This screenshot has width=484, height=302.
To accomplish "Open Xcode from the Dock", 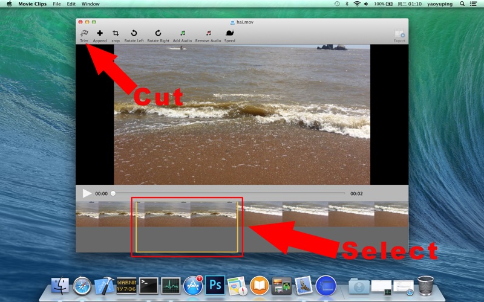I will tap(104, 285).
